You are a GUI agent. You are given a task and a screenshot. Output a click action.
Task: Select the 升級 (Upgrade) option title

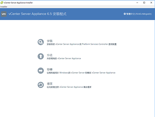click(x=50, y=55)
